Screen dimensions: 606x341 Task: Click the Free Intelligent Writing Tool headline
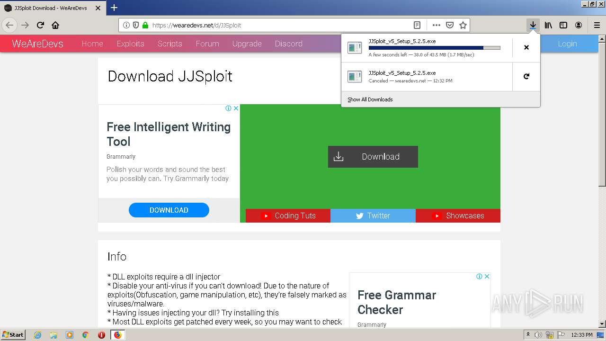[169, 134]
